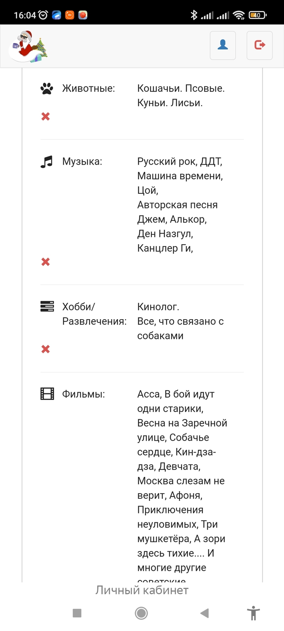284x631 pixels.
Task: Remove the Музыка section using red X
Action: point(45,262)
